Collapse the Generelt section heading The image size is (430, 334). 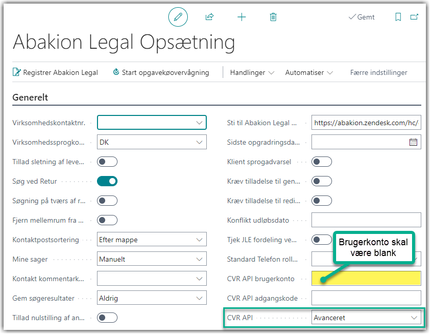pyautogui.click(x=30, y=97)
